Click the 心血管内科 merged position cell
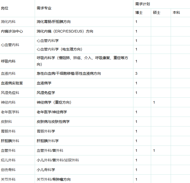The image size is (190, 183). (x=10, y=45)
